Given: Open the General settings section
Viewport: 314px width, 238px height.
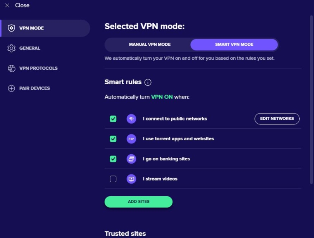Looking at the screenshot, I should point(29,48).
